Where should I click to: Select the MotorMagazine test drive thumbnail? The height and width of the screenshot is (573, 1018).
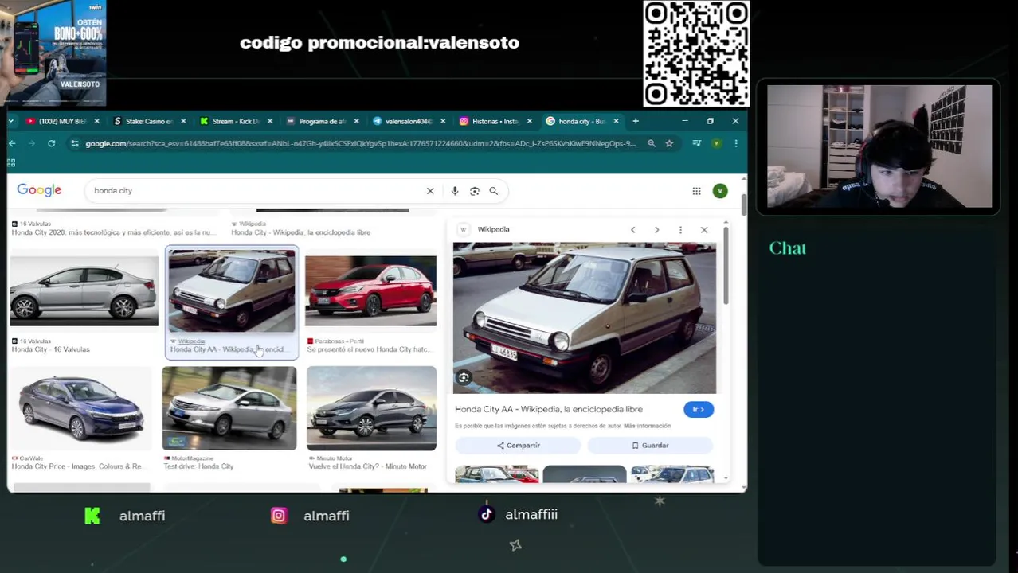click(x=229, y=407)
